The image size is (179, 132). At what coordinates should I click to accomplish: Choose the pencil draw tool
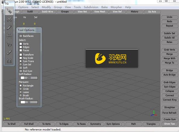[9, 27]
